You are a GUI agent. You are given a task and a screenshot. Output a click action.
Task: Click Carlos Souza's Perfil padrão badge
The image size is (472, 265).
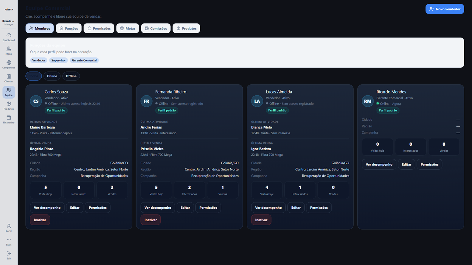(x=56, y=110)
